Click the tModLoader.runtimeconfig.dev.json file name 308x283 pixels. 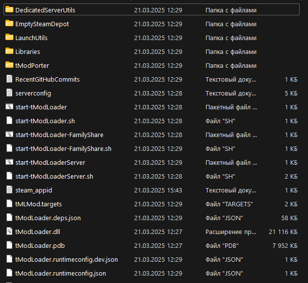point(66,259)
